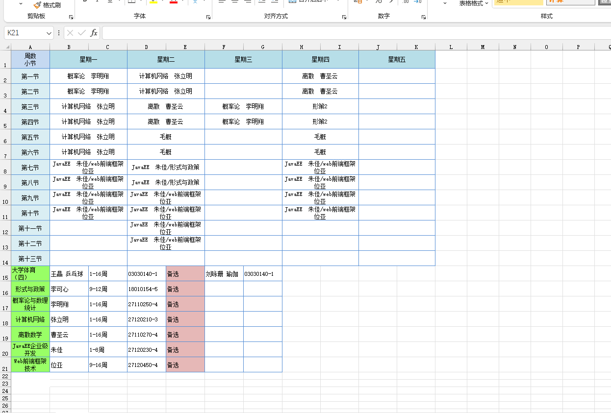611x413 pixels.
Task: Click the select-all corner of the sheet
Action: (6, 47)
